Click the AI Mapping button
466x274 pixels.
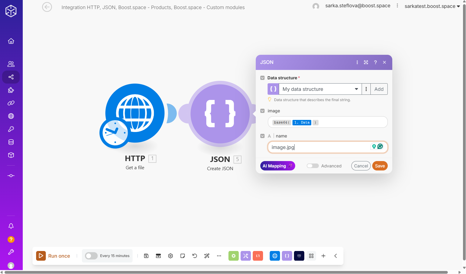278,166
